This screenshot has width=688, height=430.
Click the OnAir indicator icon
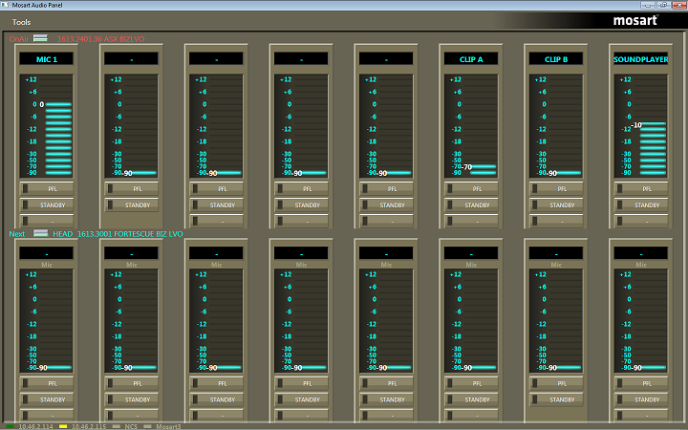40,38
